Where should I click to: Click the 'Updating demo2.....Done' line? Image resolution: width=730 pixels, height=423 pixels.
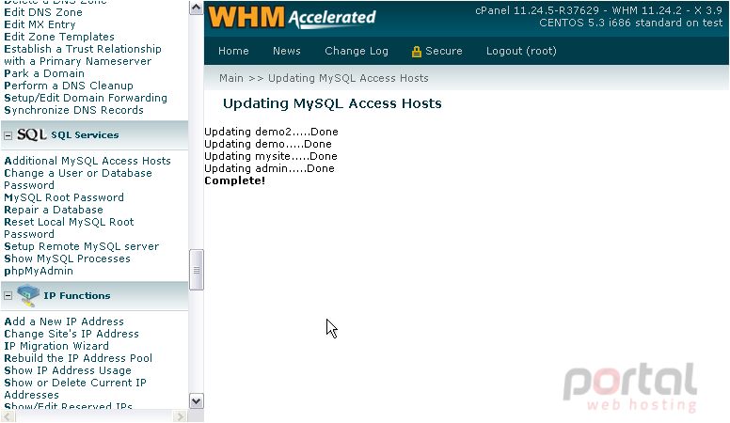[272, 132]
